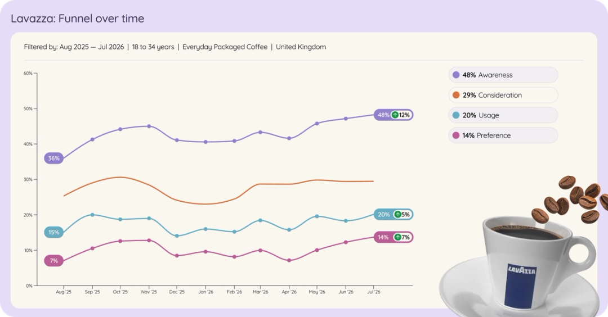Click the 40% y-axis label

coord(28,144)
